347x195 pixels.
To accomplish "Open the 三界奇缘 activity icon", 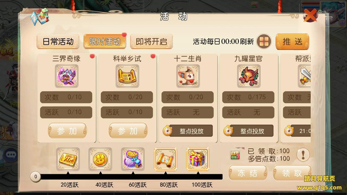I will (x=67, y=76).
